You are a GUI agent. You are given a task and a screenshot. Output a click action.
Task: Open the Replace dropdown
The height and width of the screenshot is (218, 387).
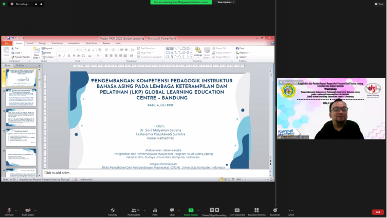tap(243, 53)
